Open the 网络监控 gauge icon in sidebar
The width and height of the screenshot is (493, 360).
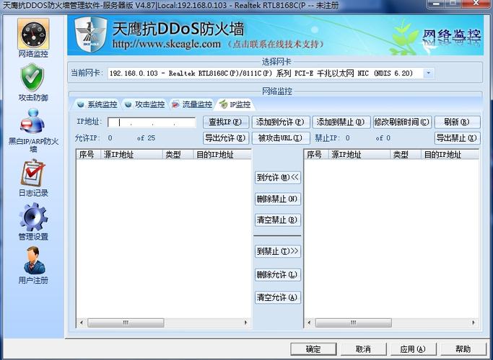(x=33, y=34)
